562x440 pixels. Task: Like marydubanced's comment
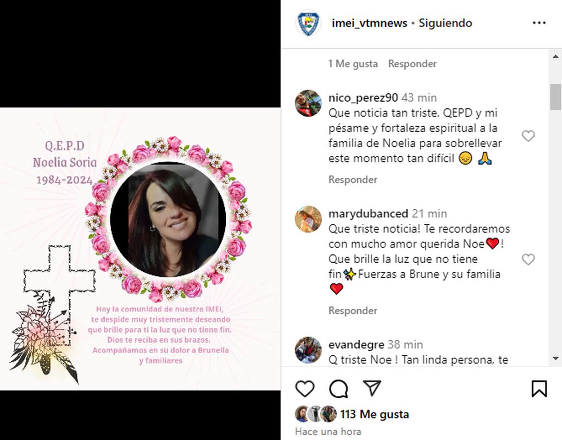tap(528, 259)
